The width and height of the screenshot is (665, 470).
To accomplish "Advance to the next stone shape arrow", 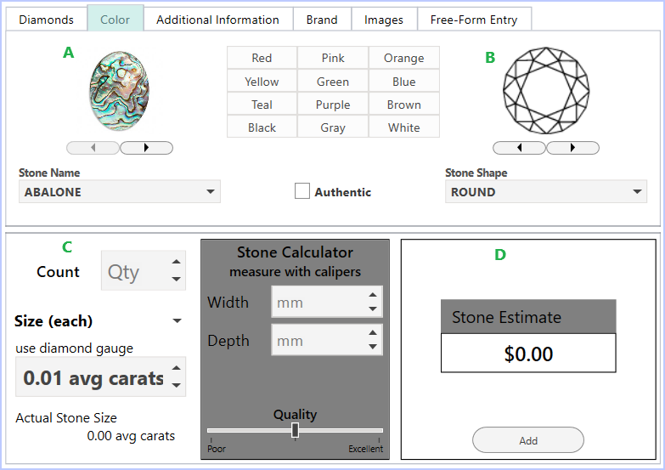I will click(573, 148).
